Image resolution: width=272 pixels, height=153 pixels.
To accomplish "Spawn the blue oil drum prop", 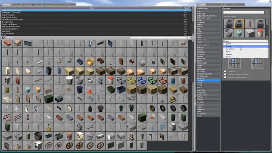I will coord(173,80).
